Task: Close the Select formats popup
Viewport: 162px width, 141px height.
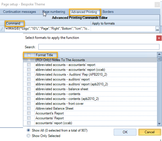Action: (x=159, y=38)
